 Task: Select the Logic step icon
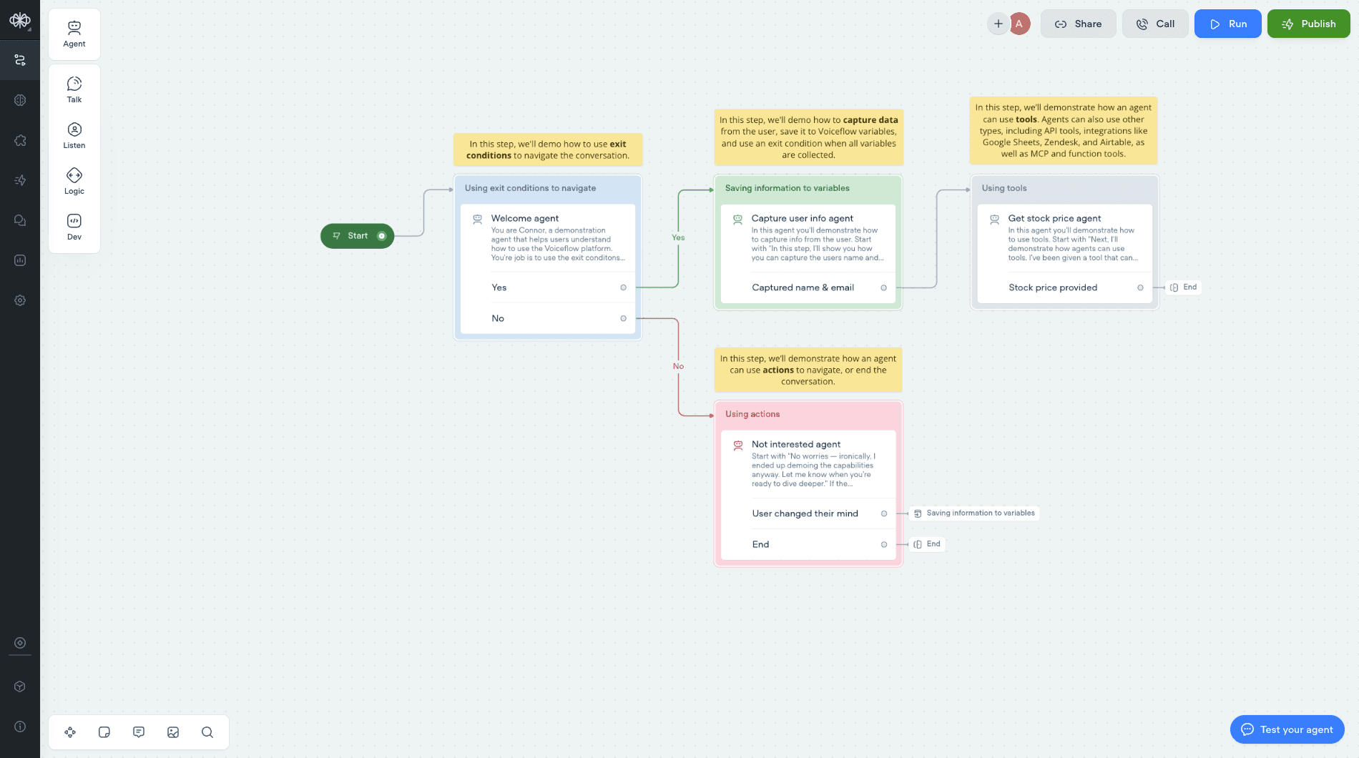[x=74, y=180]
